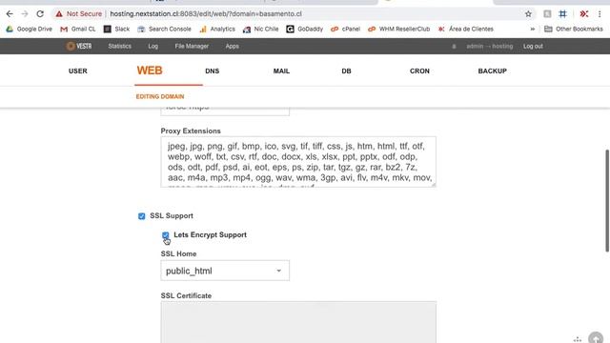Image resolution: width=610 pixels, height=343 pixels.
Task: Click the Proxy Extensions text area
Action: pyautogui.click(x=298, y=162)
